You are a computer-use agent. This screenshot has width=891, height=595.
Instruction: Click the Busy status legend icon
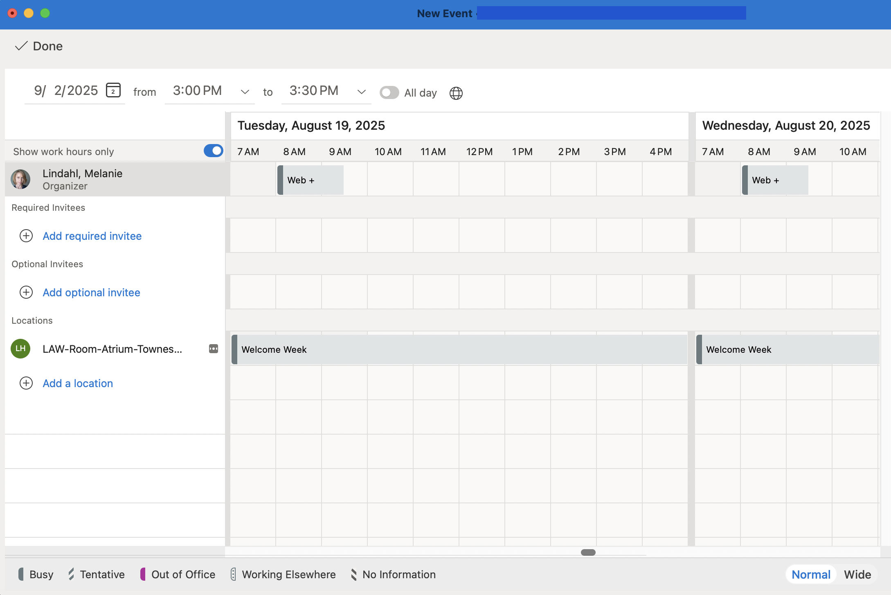tap(20, 574)
